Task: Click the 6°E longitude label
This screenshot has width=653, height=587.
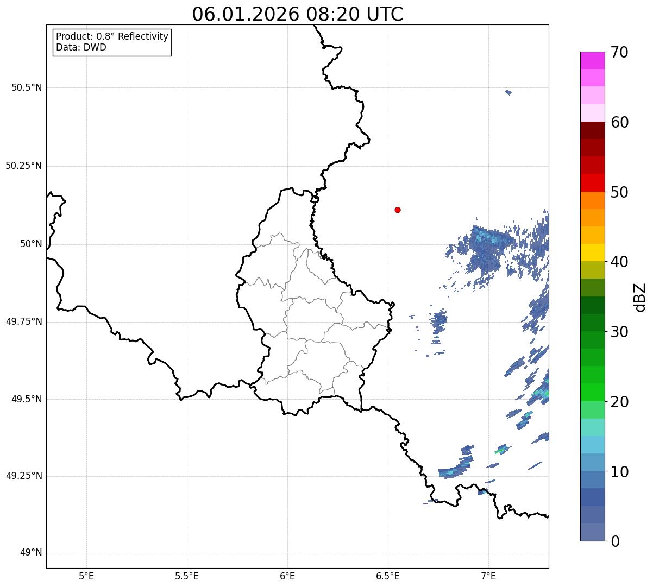Action: (x=287, y=576)
